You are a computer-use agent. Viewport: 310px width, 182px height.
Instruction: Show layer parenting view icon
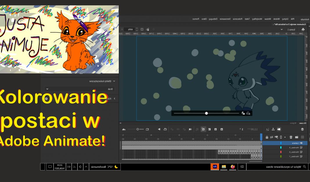point(273,129)
